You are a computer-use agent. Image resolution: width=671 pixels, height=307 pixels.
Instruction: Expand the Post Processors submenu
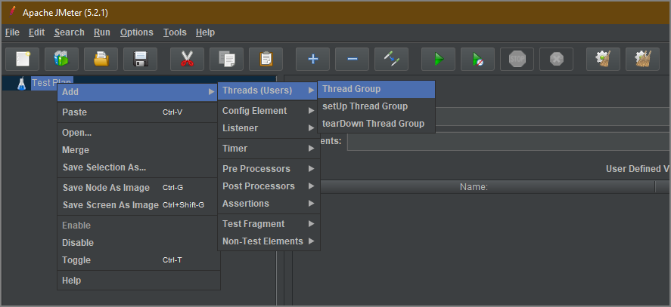269,186
